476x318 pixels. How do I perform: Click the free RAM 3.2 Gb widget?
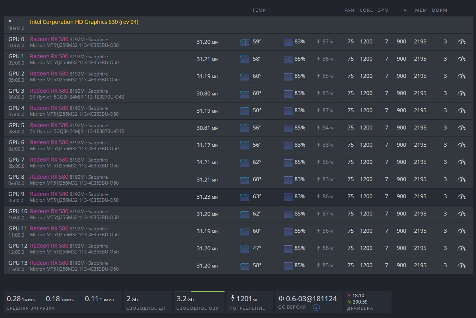[x=199, y=302]
